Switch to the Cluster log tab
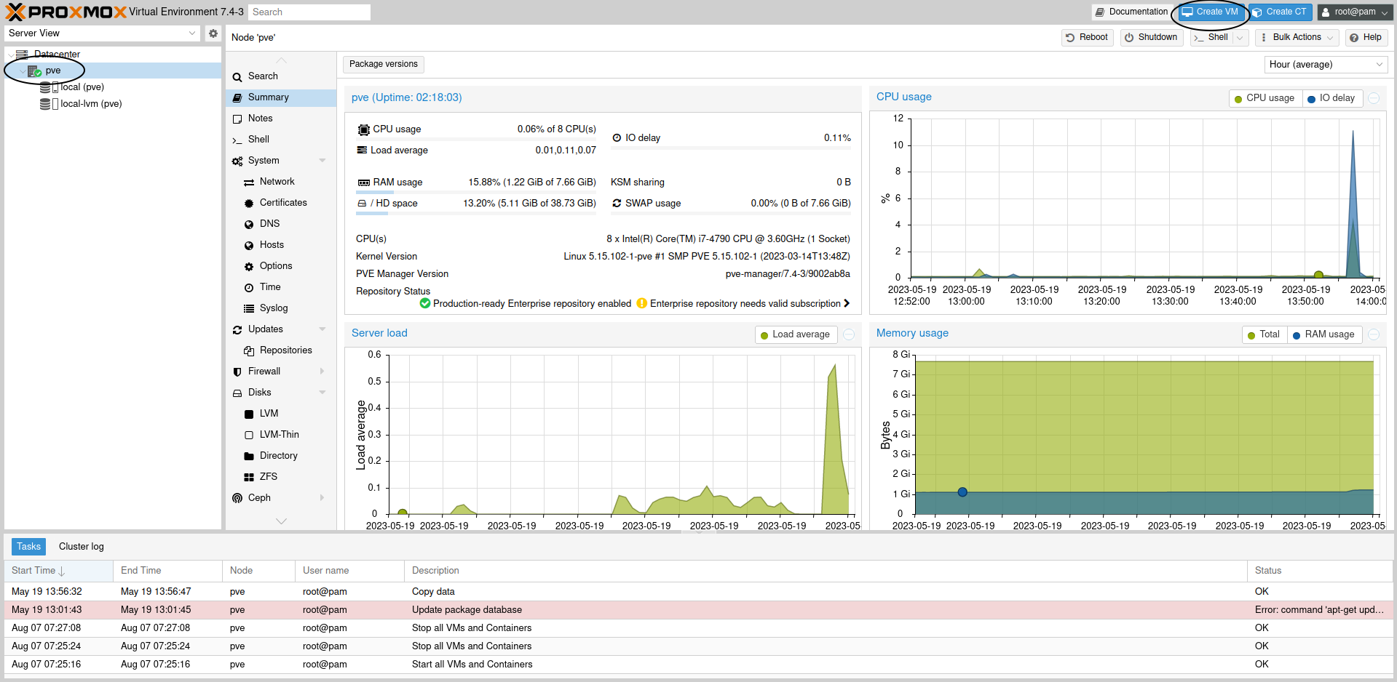This screenshot has width=1397, height=682. point(82,547)
